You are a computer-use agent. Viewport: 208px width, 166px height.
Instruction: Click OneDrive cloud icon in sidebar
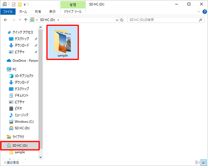tap(9, 61)
